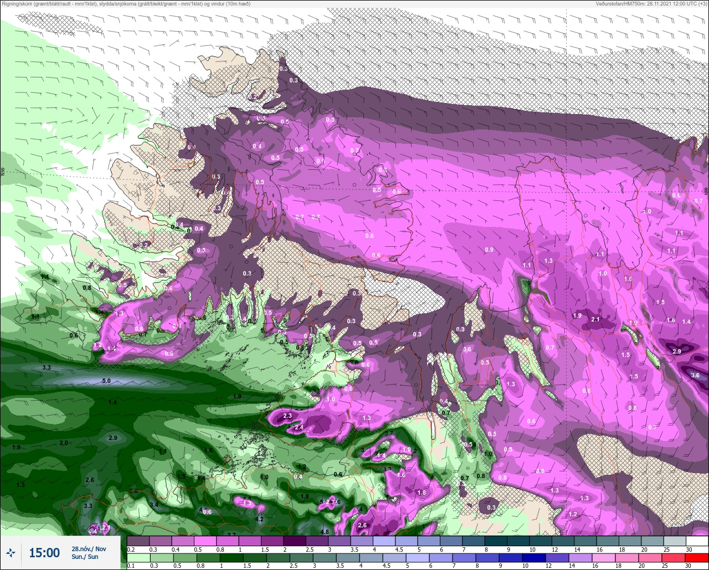Click the 5.0 rain value on map
The width and height of the screenshot is (709, 570).
(106, 381)
